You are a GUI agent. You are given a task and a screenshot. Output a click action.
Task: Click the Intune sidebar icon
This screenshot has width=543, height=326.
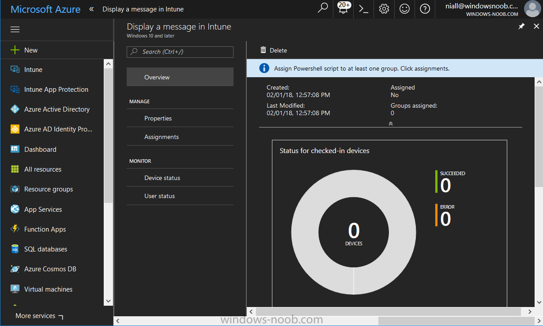[x=15, y=70]
